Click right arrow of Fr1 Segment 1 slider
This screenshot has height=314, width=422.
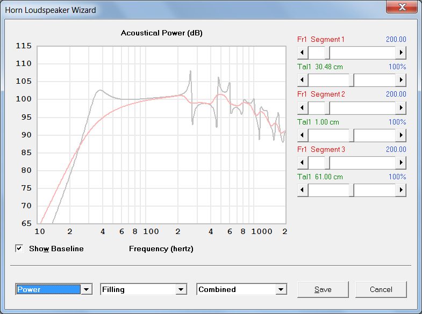pos(400,53)
